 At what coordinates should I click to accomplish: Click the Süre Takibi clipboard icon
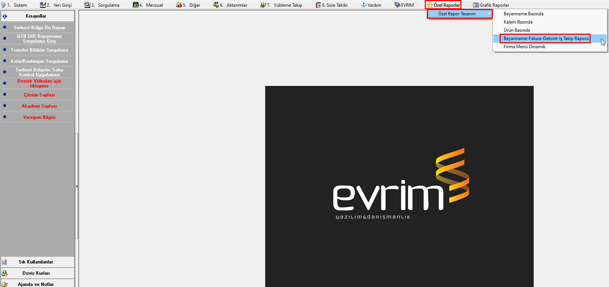click(x=318, y=5)
